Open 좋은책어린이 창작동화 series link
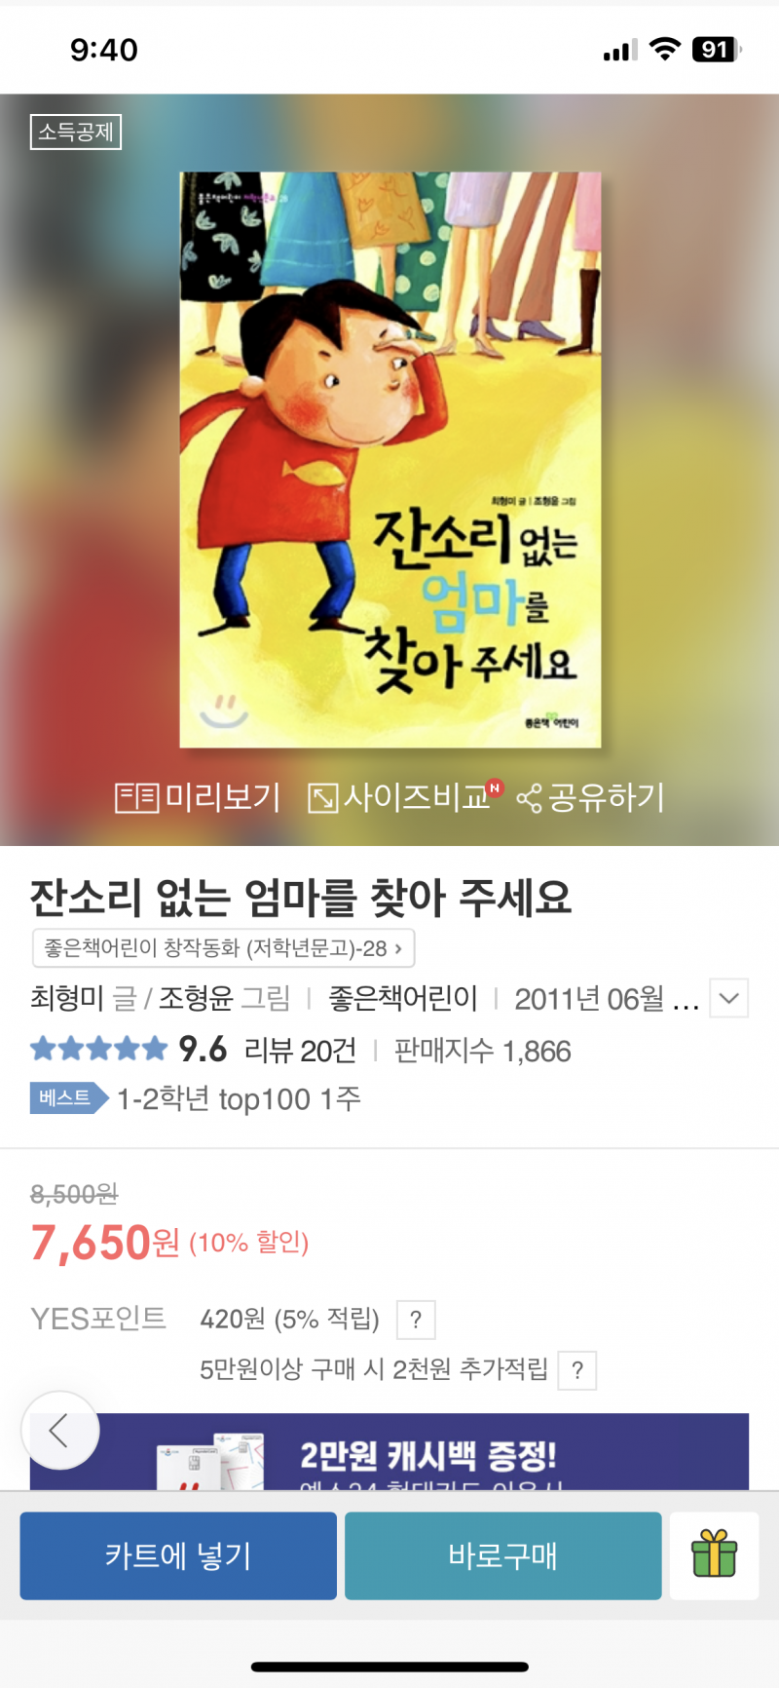779x1688 pixels. coord(224,947)
